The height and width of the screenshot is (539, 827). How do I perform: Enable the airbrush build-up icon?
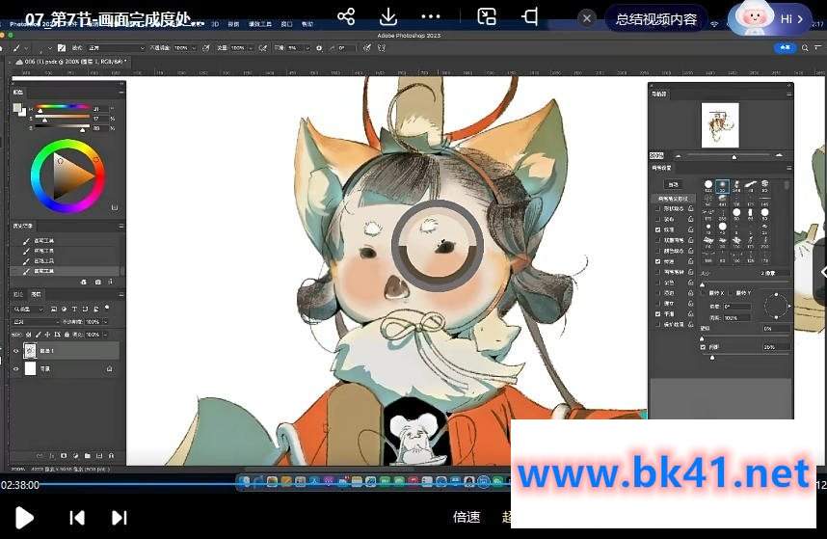[x=262, y=48]
